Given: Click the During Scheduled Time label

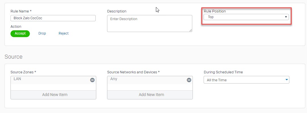Looking at the screenshot, I should 223,72.
